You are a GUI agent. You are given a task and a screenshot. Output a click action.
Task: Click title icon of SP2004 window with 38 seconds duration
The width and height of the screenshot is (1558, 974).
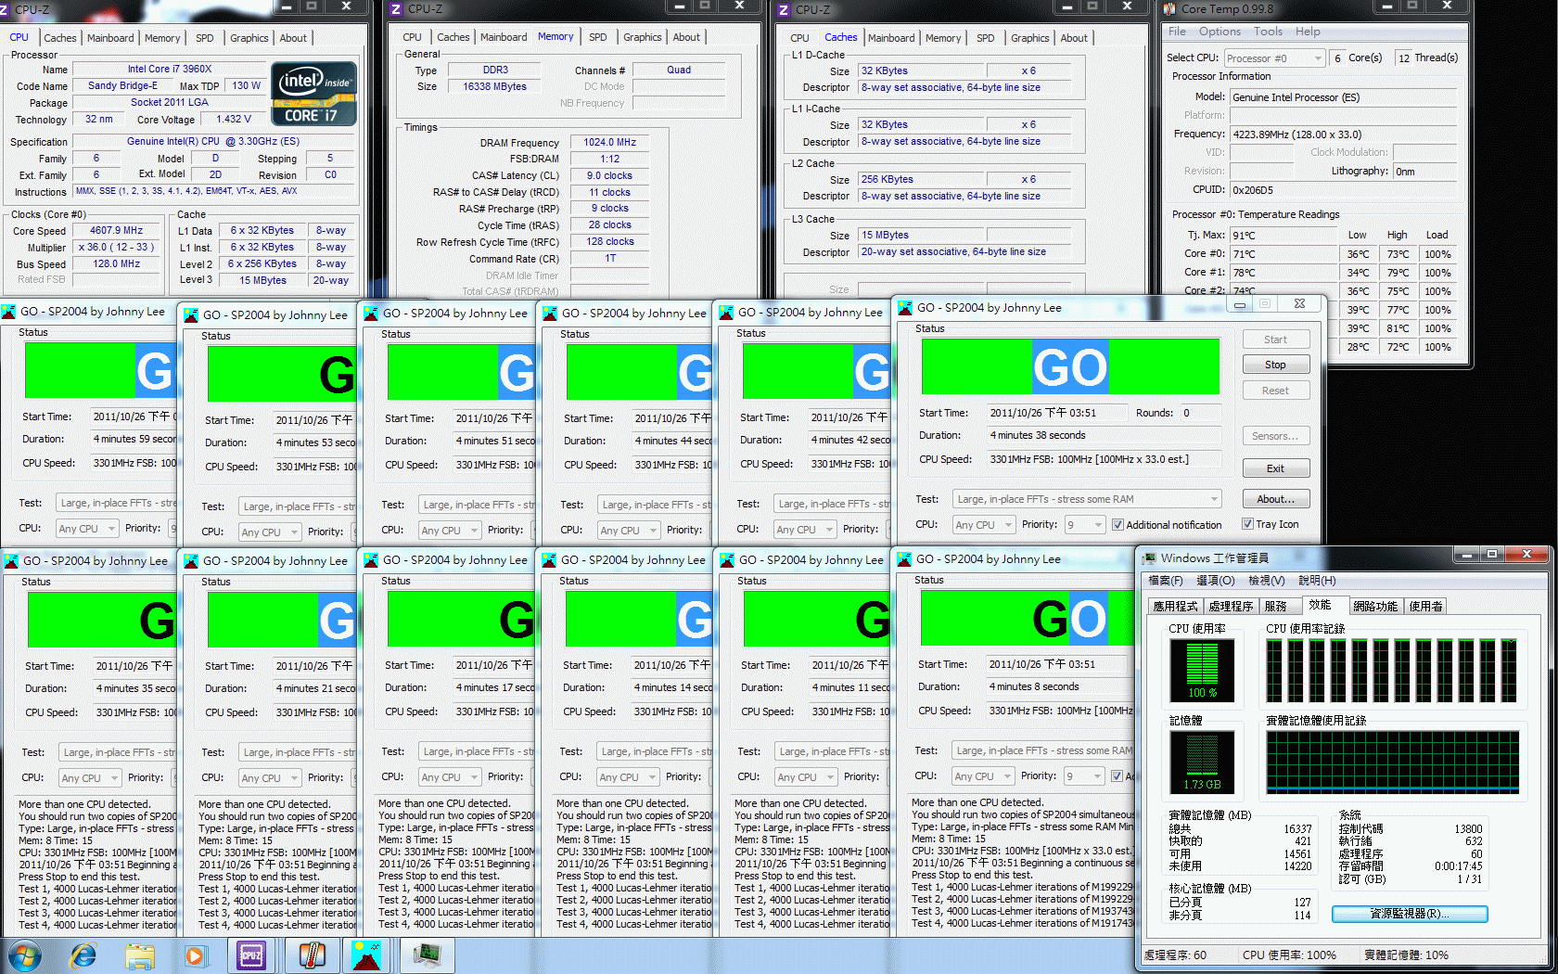pos(906,308)
